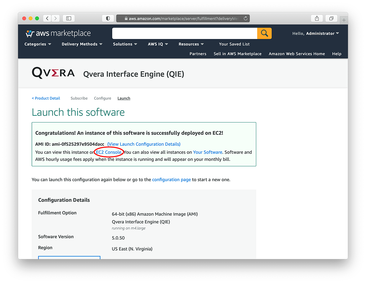Click the Launch this software heading
The image size is (366, 283).
pyautogui.click(x=78, y=112)
